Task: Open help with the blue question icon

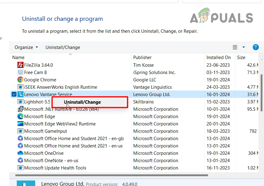Action: click(x=255, y=47)
